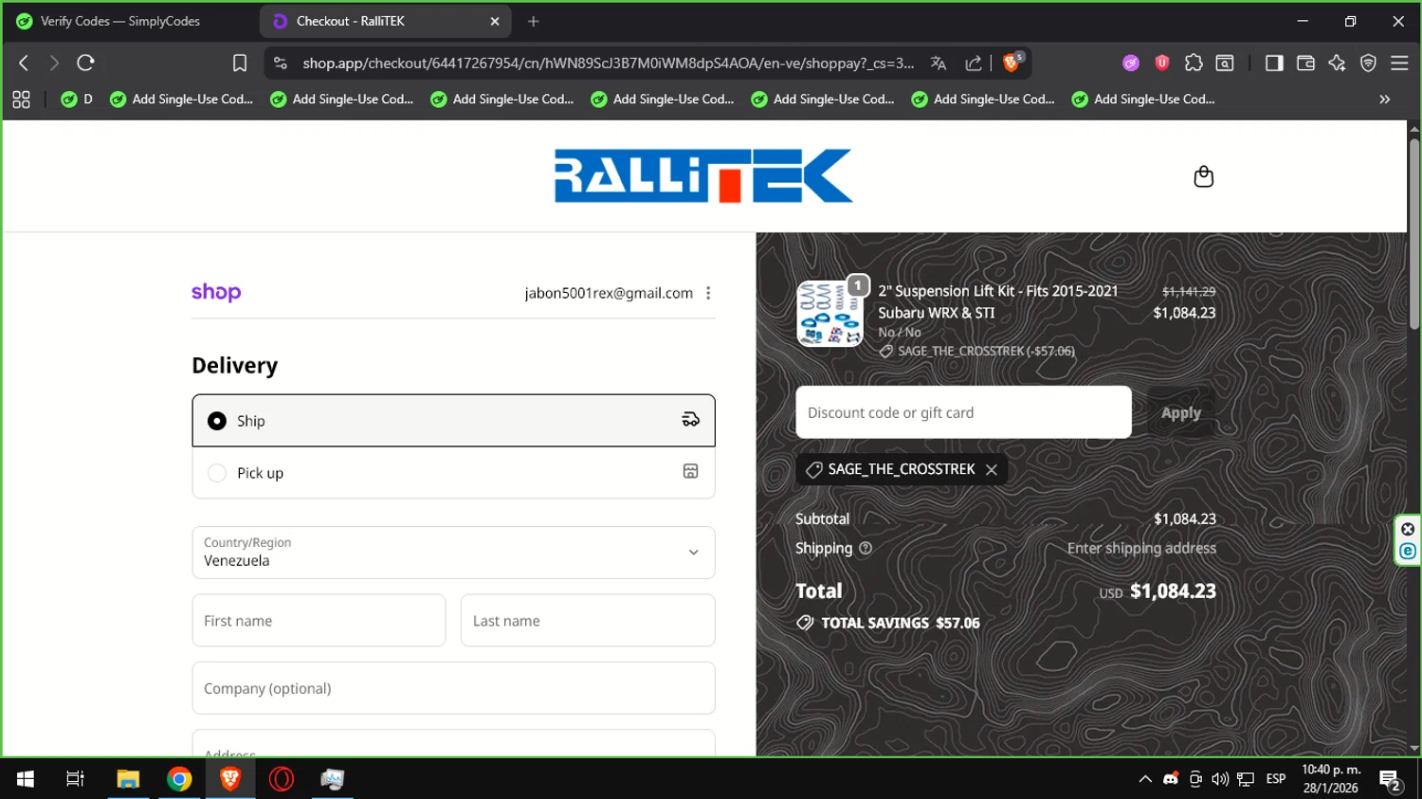Screen dimensions: 1422x799
Task: Click the Company (optional) field
Action: coord(453,688)
